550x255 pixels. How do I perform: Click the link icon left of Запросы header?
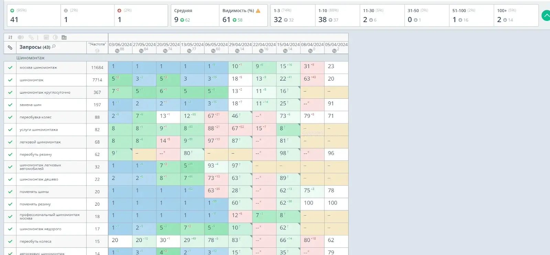pyautogui.click(x=10, y=47)
